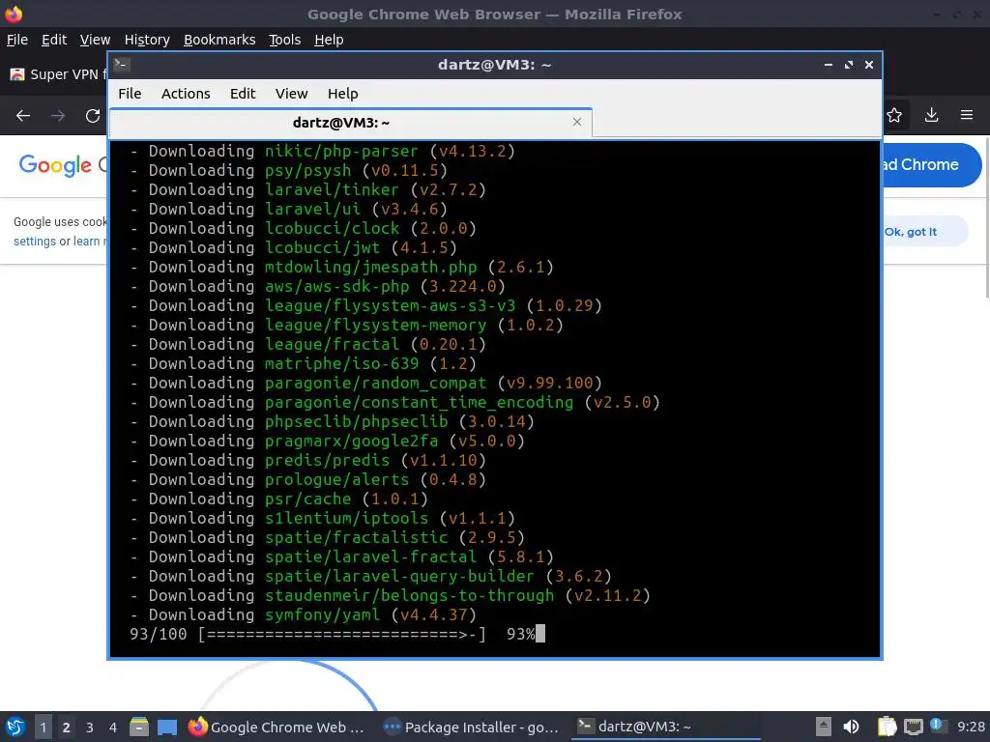The image size is (990, 742).
Task: Open Firefox View menu
Action: coord(96,40)
